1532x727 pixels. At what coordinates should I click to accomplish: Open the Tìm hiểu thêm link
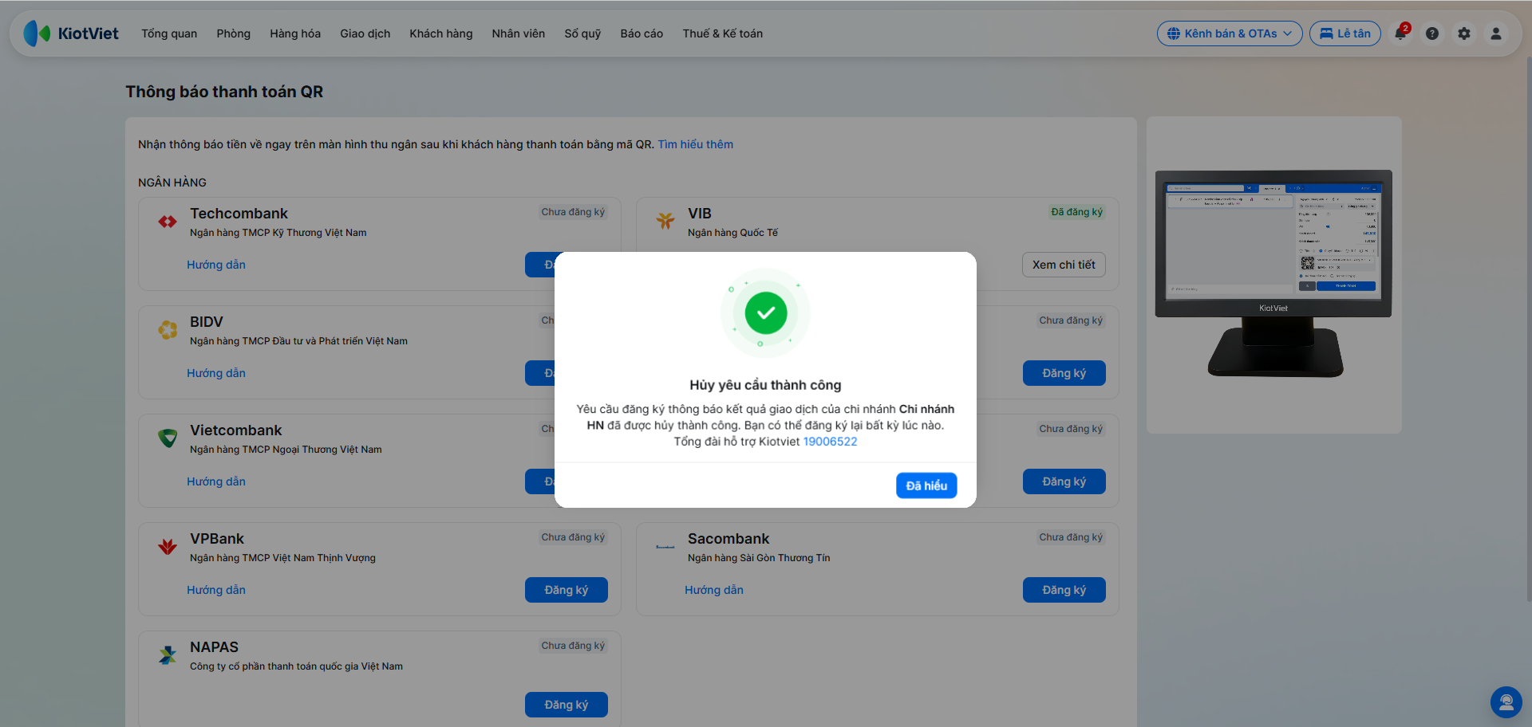(695, 144)
